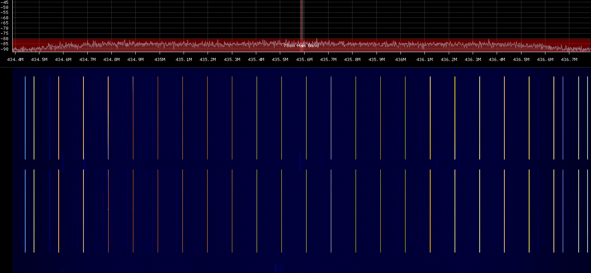591x273 pixels.
Task: Select the 434.8M frequency label
Action: tap(112, 60)
